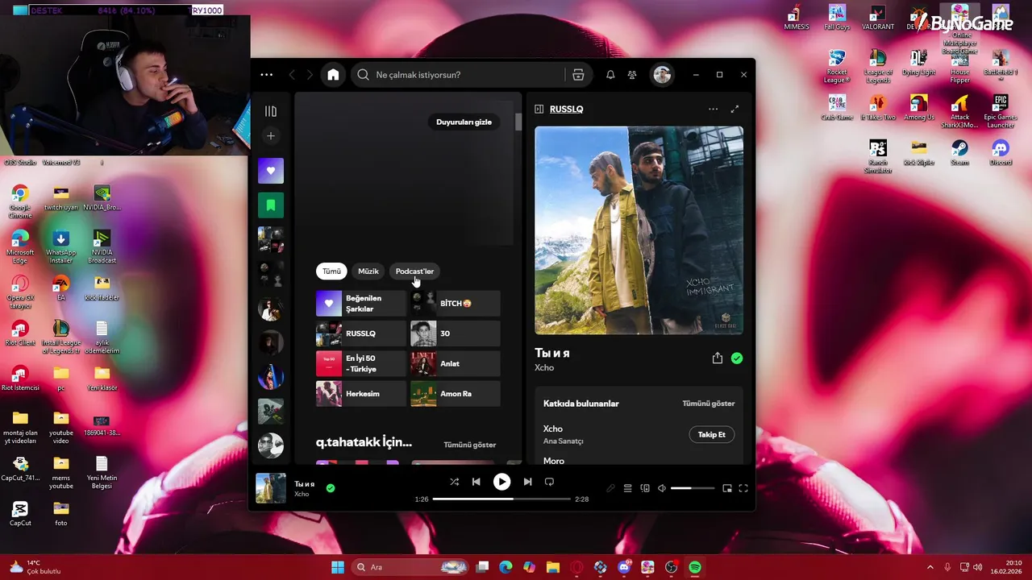The height and width of the screenshot is (580, 1032).
Task: Collapse the Now Playing side panel
Action: [x=539, y=109]
